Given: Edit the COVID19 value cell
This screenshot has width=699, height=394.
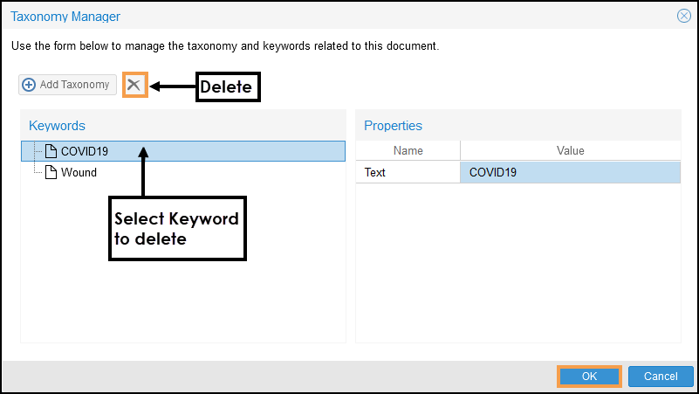Looking at the screenshot, I should click(570, 172).
